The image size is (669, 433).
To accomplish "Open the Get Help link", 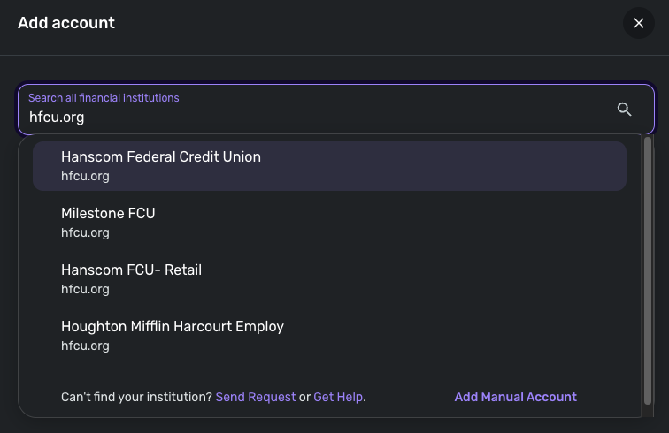I will 338,397.
